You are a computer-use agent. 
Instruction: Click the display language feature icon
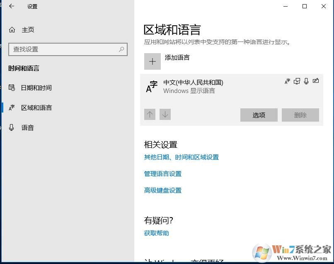tap(287, 81)
